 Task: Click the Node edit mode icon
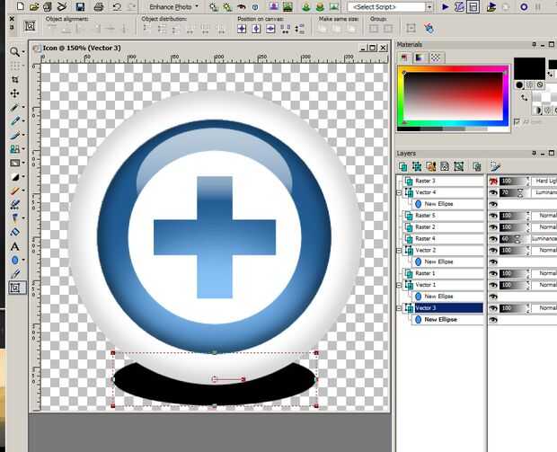tap(429, 29)
